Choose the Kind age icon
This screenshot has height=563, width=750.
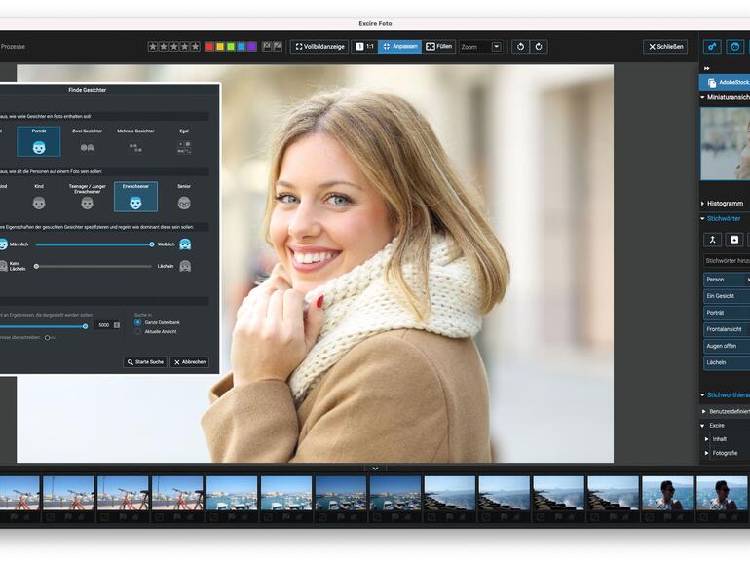[x=39, y=203]
